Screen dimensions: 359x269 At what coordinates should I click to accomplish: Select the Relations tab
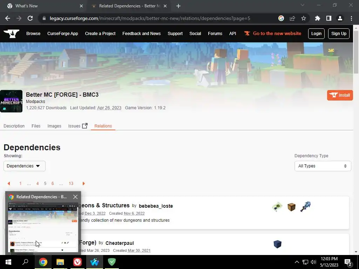[103, 126]
